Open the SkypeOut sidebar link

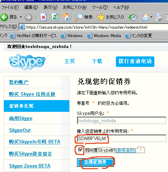[x=20, y=130]
